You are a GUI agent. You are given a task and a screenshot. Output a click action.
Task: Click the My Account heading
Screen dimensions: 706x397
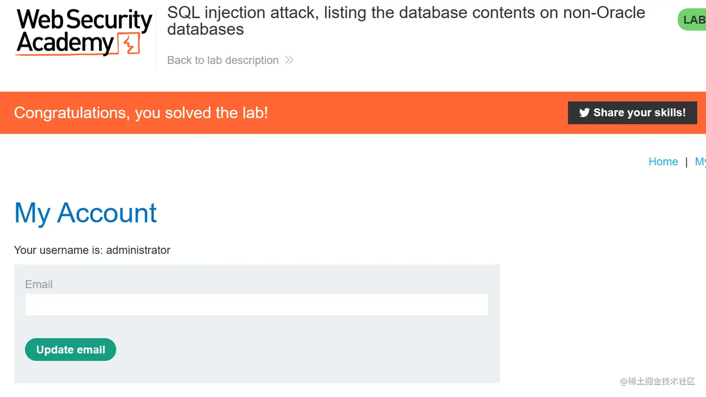point(85,213)
